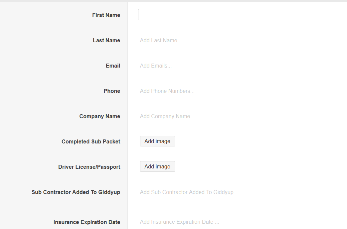
Task: Focus the Add Emails field
Action: [156, 66]
